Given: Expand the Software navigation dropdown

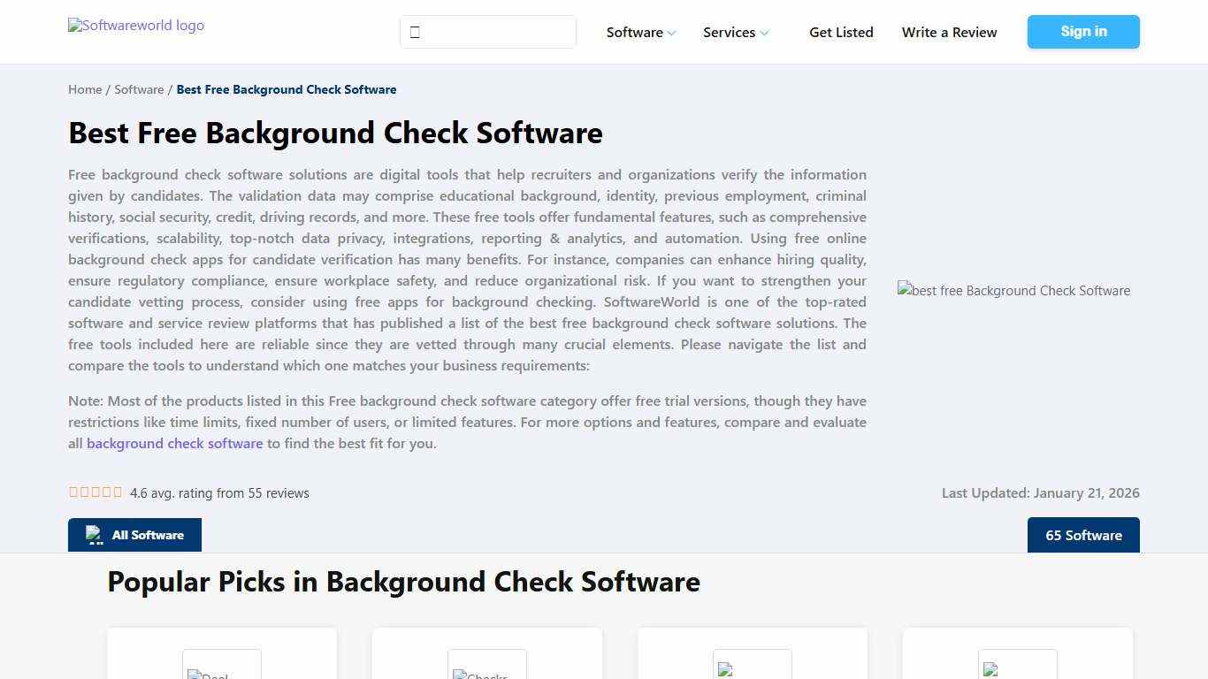Looking at the screenshot, I should tap(635, 32).
